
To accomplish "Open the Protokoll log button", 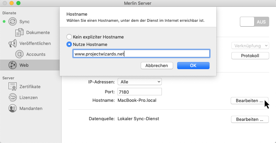I will pos(250,56).
